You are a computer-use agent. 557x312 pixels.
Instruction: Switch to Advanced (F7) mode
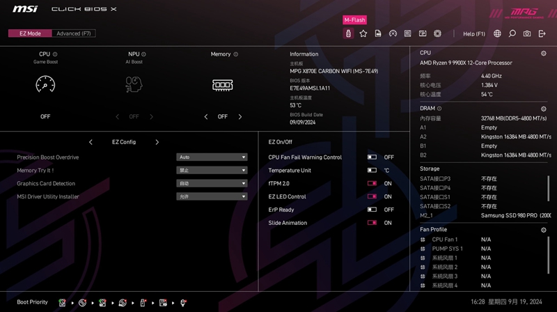point(74,33)
